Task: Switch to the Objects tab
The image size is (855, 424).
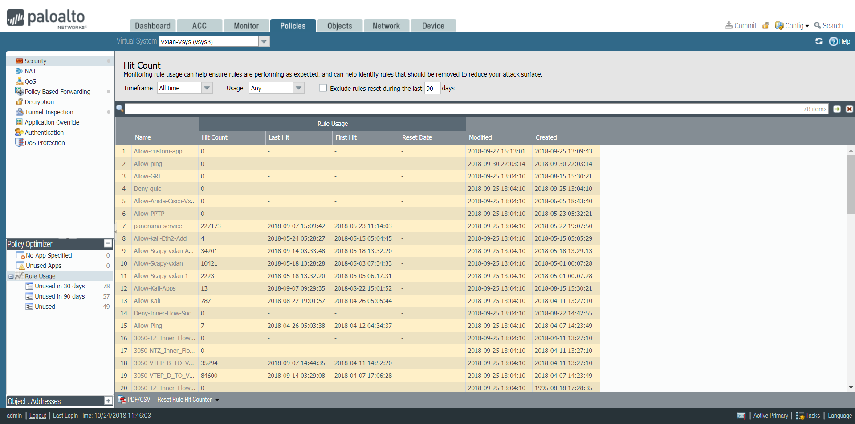Action: pos(339,26)
